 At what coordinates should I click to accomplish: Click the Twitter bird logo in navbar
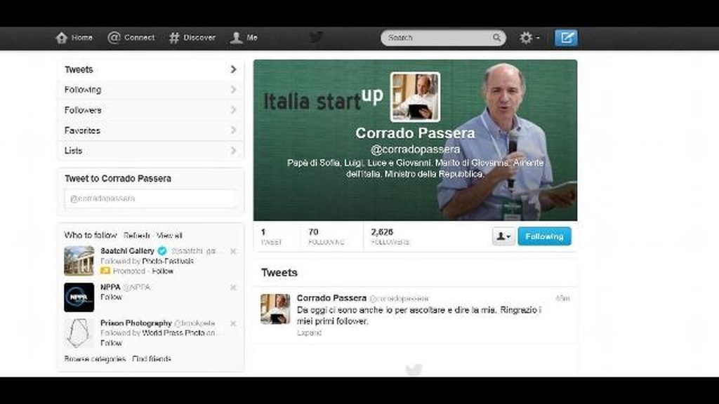click(315, 37)
